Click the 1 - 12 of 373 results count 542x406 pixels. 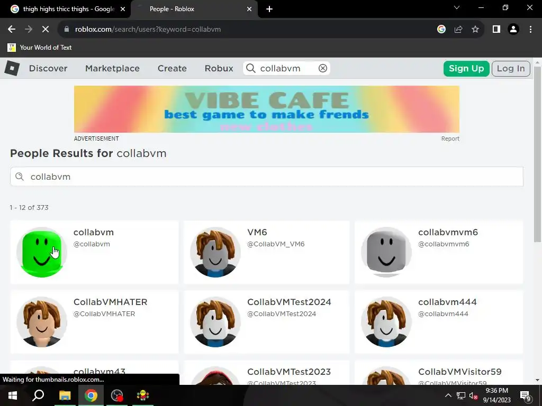click(x=29, y=207)
